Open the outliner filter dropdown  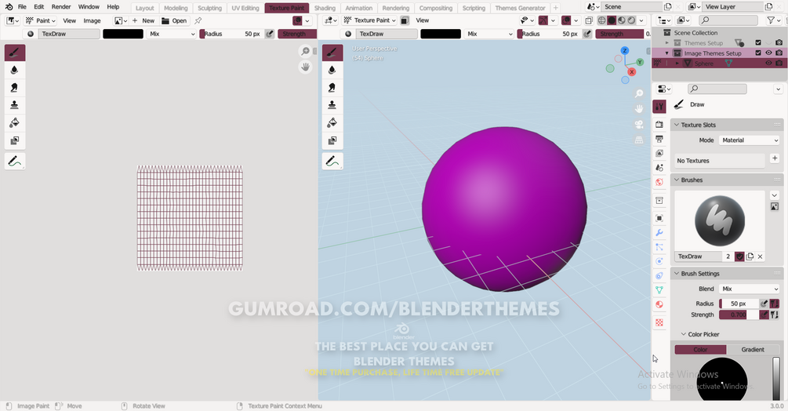[x=773, y=20]
